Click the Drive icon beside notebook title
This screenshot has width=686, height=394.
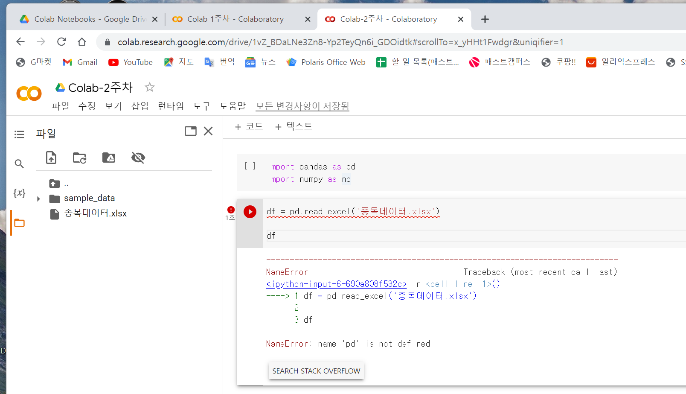(60, 88)
